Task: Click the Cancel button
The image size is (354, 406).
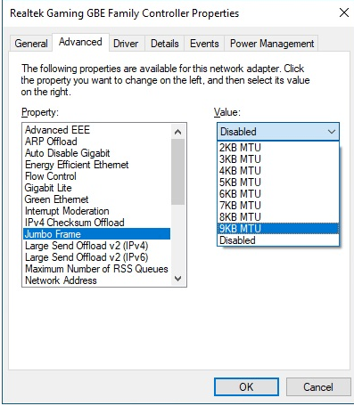Action: point(318,387)
